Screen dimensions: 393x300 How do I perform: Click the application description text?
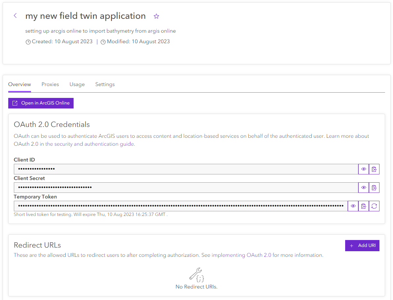coord(101,31)
